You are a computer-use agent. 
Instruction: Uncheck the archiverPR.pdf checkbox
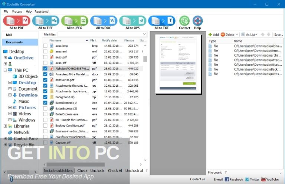[45, 80]
